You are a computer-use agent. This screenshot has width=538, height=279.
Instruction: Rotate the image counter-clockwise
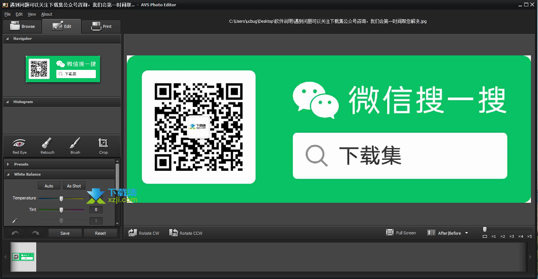point(186,233)
